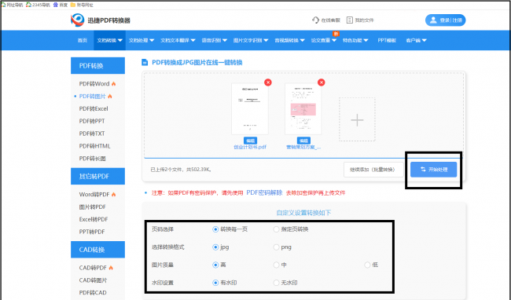Click the 已上传2个文件 status text
Image resolution: width=511 pixels, height=300 pixels.
181,170
